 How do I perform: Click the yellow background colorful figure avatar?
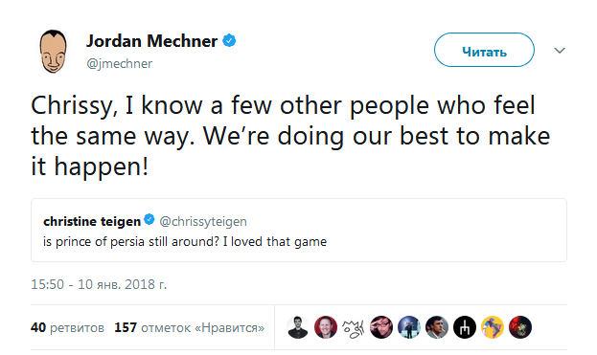pyautogui.click(x=493, y=327)
